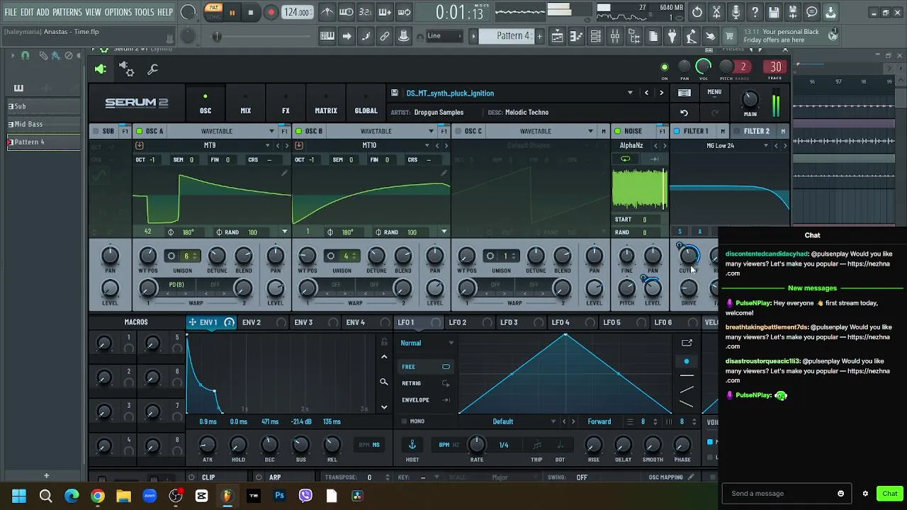This screenshot has height=510, width=907.
Task: Click the ARP section label
Action: coord(275,477)
